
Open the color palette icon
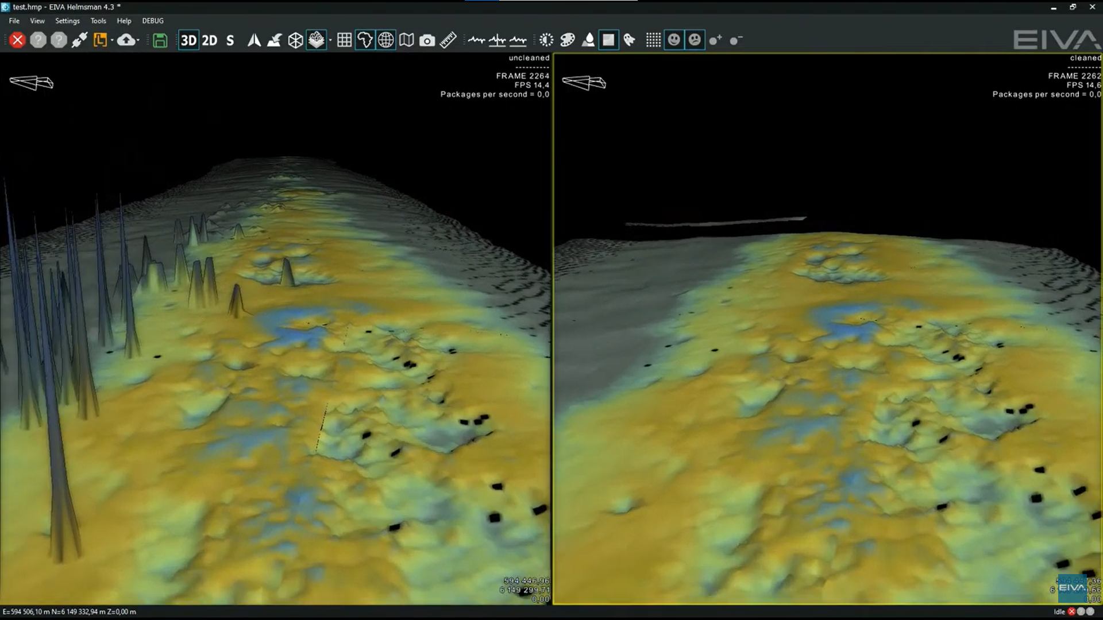pos(567,40)
